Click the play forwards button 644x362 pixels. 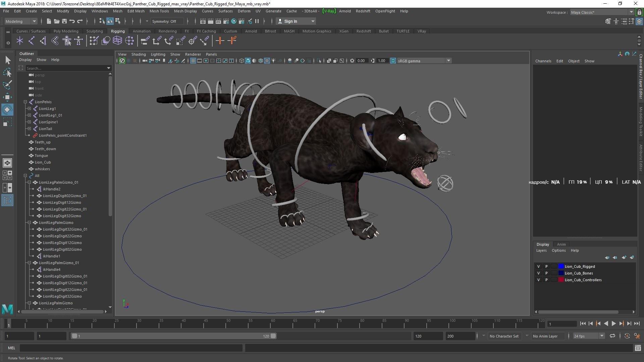[613, 323]
